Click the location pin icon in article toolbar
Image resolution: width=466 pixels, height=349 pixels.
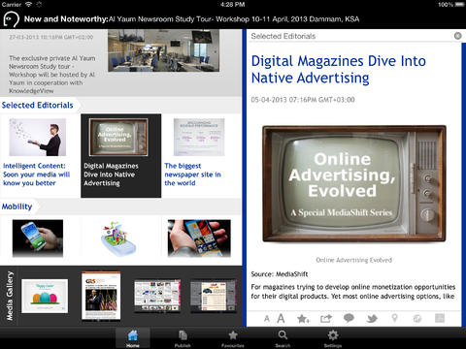point(394,318)
